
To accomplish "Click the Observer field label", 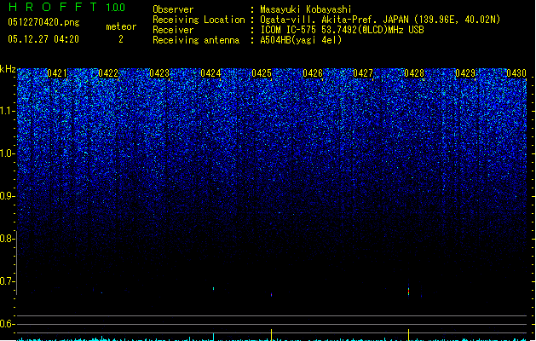I will (x=173, y=9).
